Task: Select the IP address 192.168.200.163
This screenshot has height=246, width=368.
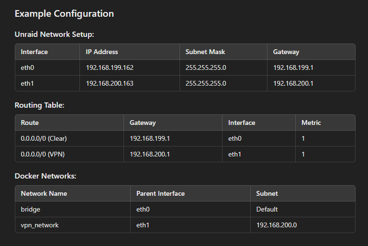Action: pos(110,83)
